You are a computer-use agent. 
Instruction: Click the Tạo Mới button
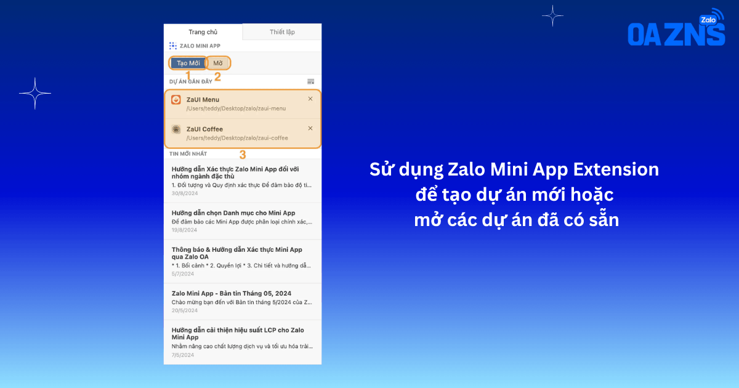[188, 63]
